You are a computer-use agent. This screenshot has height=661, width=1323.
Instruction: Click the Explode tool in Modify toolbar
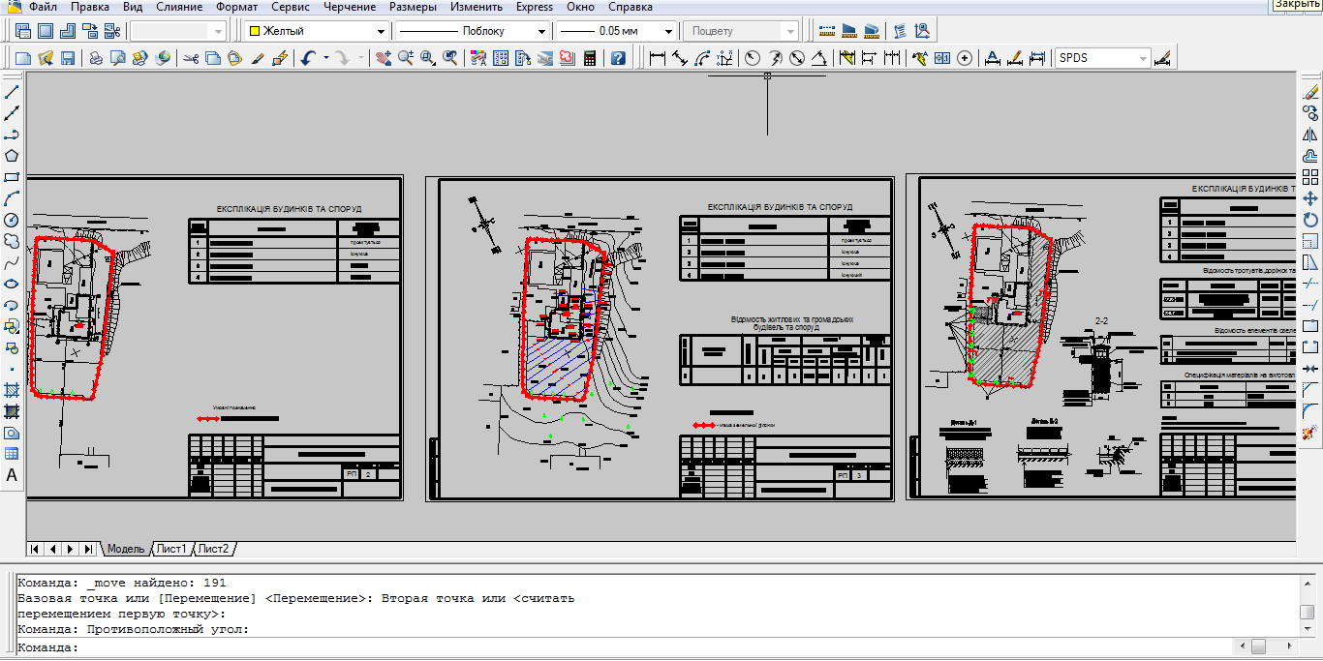point(1310,433)
